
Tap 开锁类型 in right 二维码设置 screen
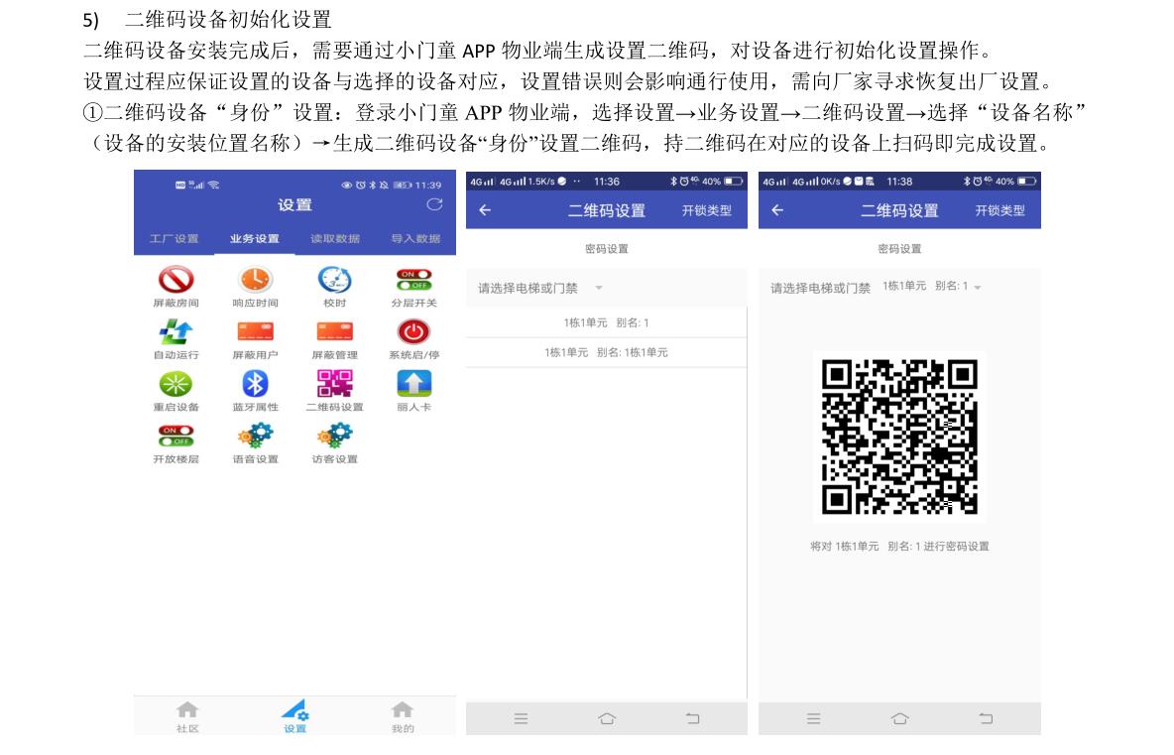click(x=999, y=210)
